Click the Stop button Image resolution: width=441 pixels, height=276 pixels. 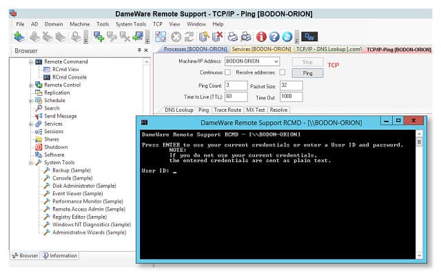[308, 62]
